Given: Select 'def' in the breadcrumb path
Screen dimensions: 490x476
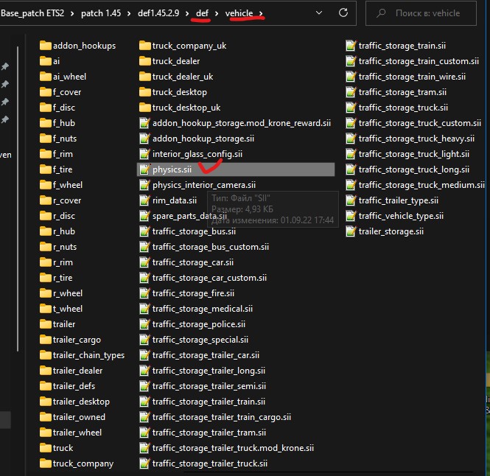Looking at the screenshot, I should coord(202,13).
